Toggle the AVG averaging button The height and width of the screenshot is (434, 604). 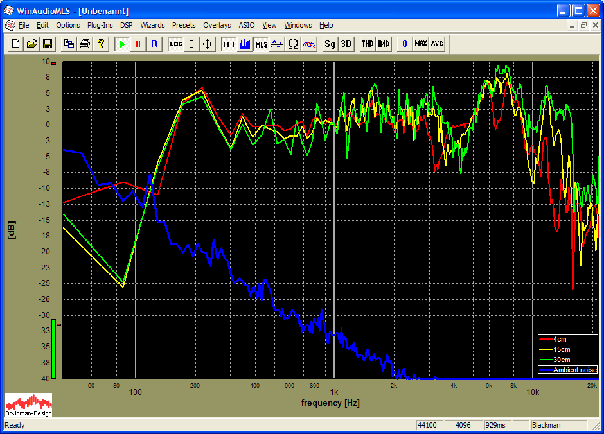437,44
